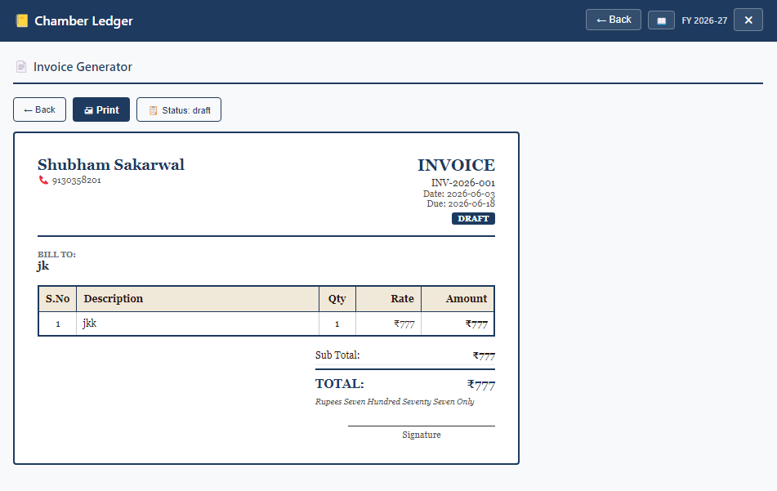Image resolution: width=777 pixels, height=491 pixels.
Task: Click phone number 9130358201
Action: [76, 180]
